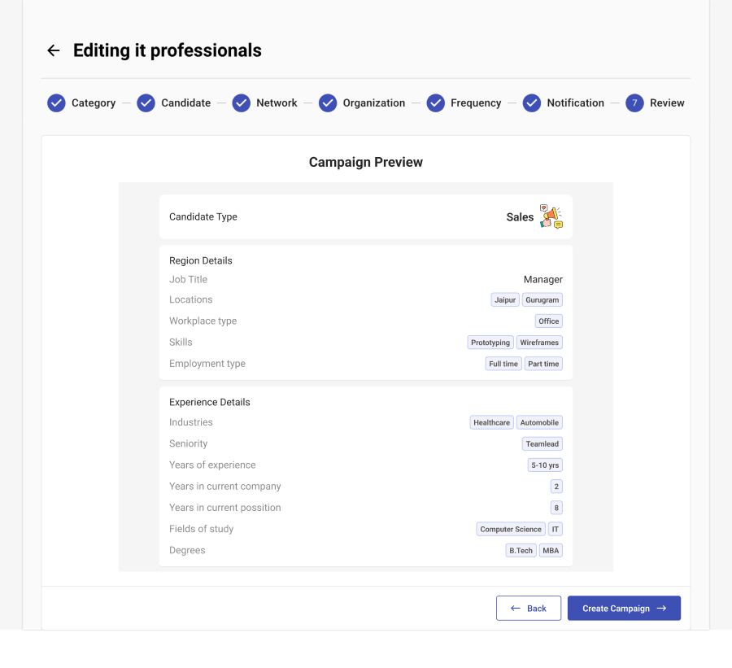
Task: Click the Candidate step checkmark icon
Action: pyautogui.click(x=146, y=103)
